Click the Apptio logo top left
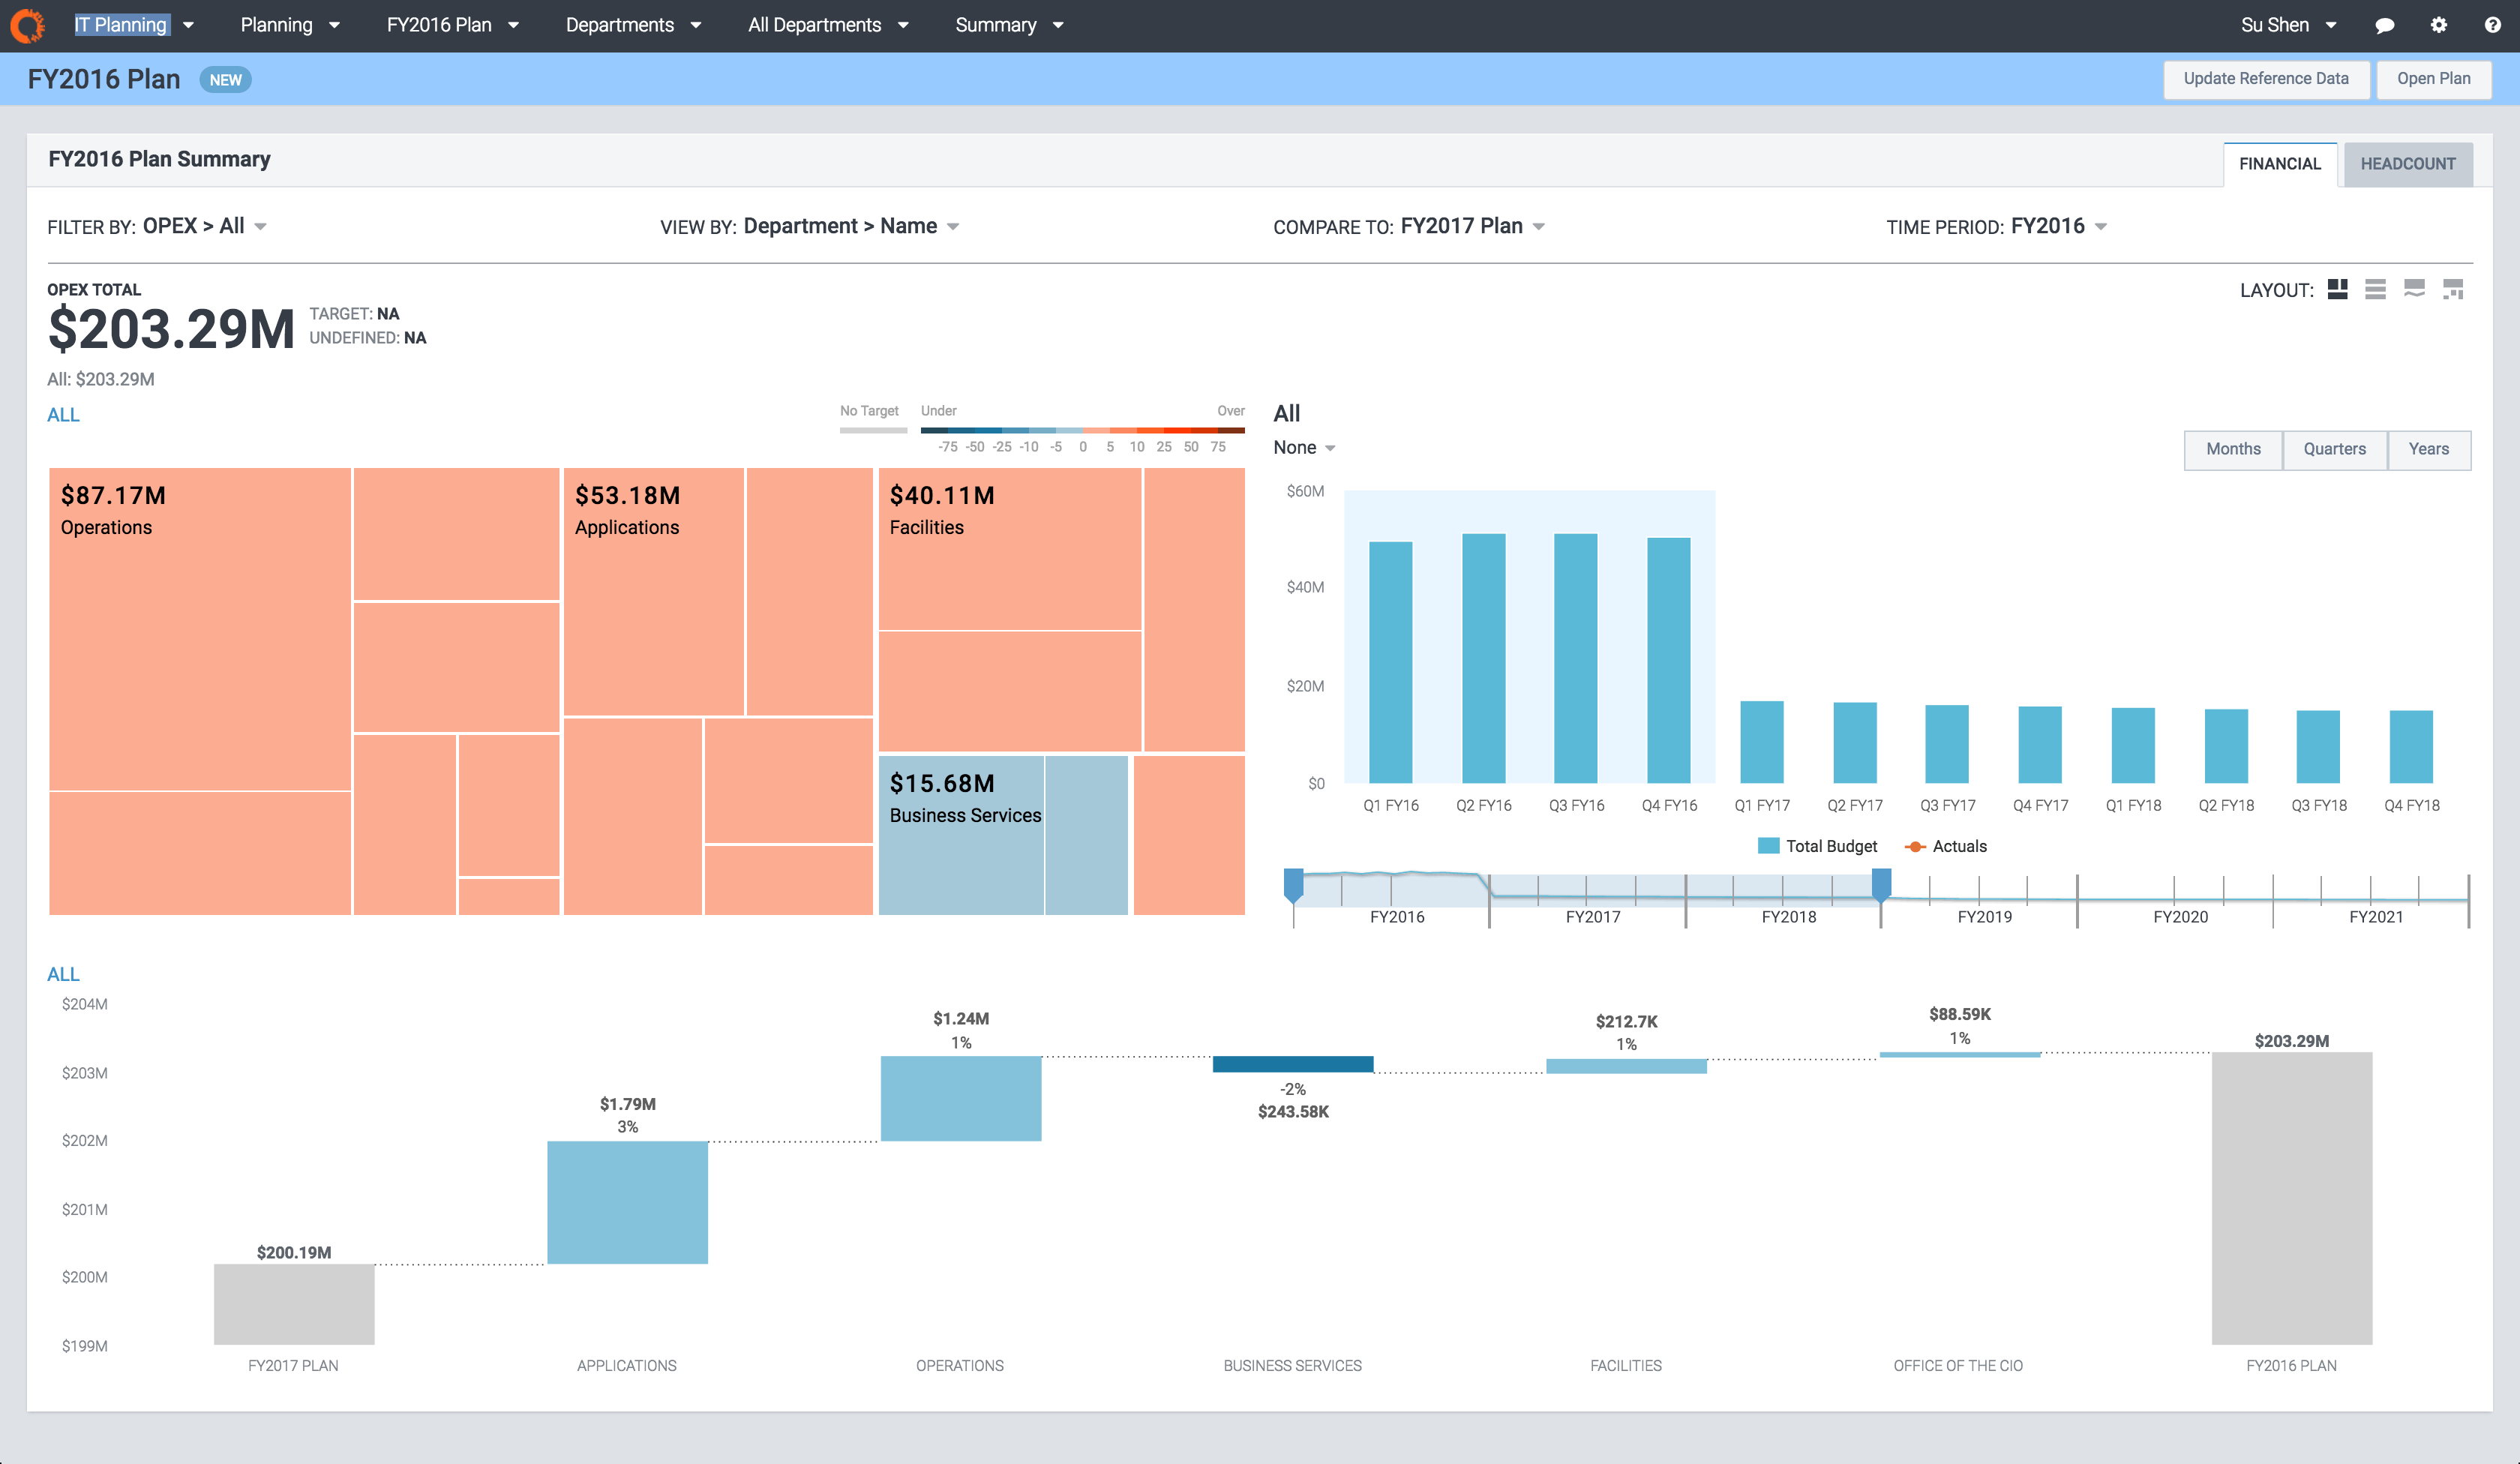The width and height of the screenshot is (2520, 1464). 27,25
